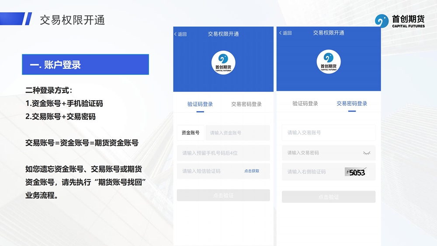Tap the 返回 back arrow on left phone

click(x=180, y=34)
